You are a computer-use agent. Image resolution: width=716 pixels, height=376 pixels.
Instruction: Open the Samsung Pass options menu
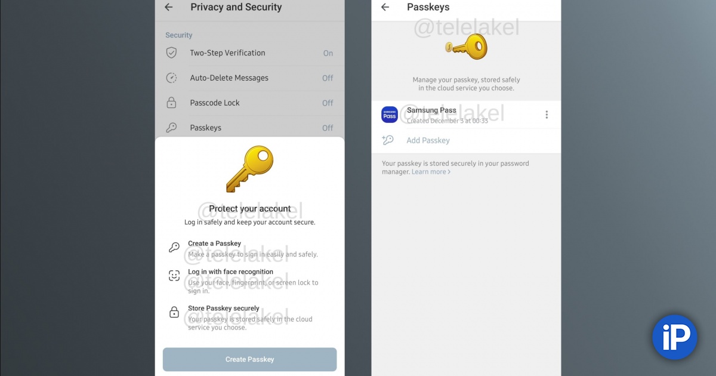pos(547,114)
